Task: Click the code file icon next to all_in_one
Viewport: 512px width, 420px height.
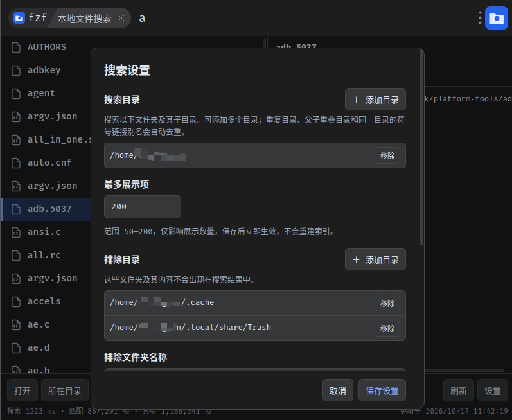Action: point(16,139)
